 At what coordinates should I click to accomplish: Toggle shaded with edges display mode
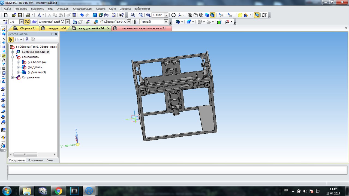[x=212, y=15]
